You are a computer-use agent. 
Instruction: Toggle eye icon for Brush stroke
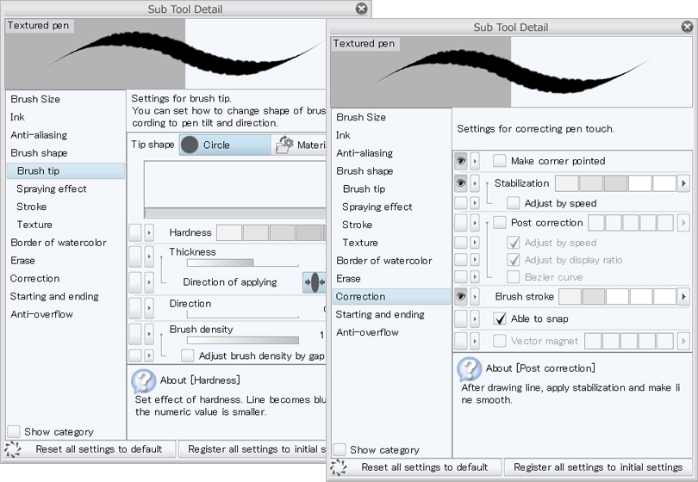461,296
